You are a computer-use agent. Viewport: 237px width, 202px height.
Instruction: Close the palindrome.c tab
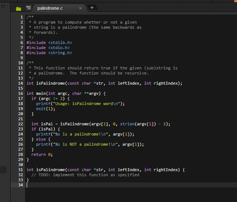point(80,8)
